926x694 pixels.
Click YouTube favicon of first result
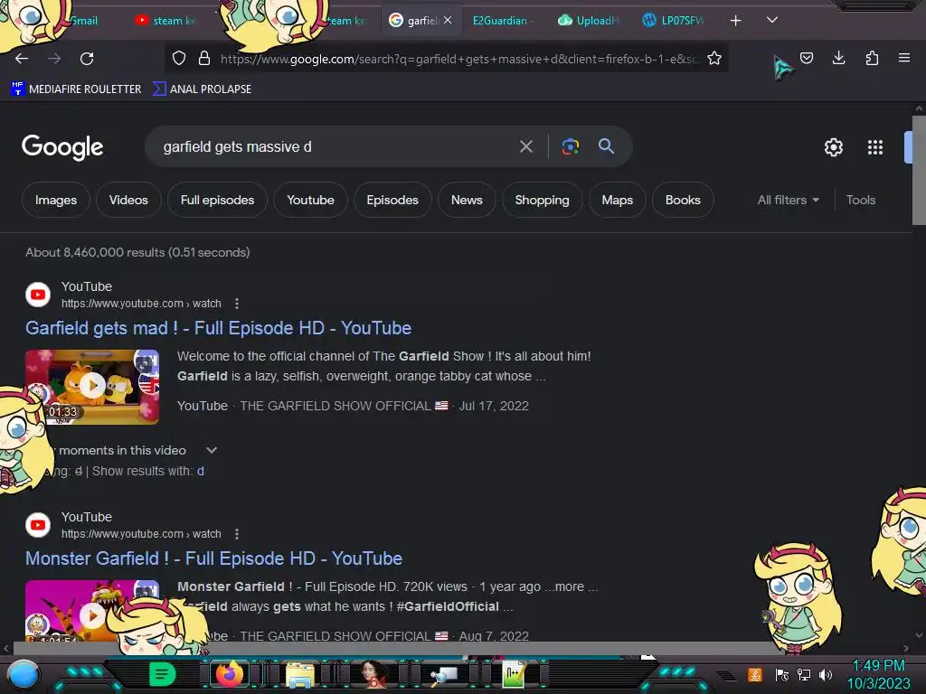pyautogui.click(x=38, y=295)
